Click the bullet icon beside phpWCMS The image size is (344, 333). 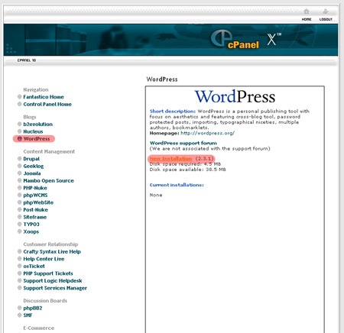click(x=19, y=195)
